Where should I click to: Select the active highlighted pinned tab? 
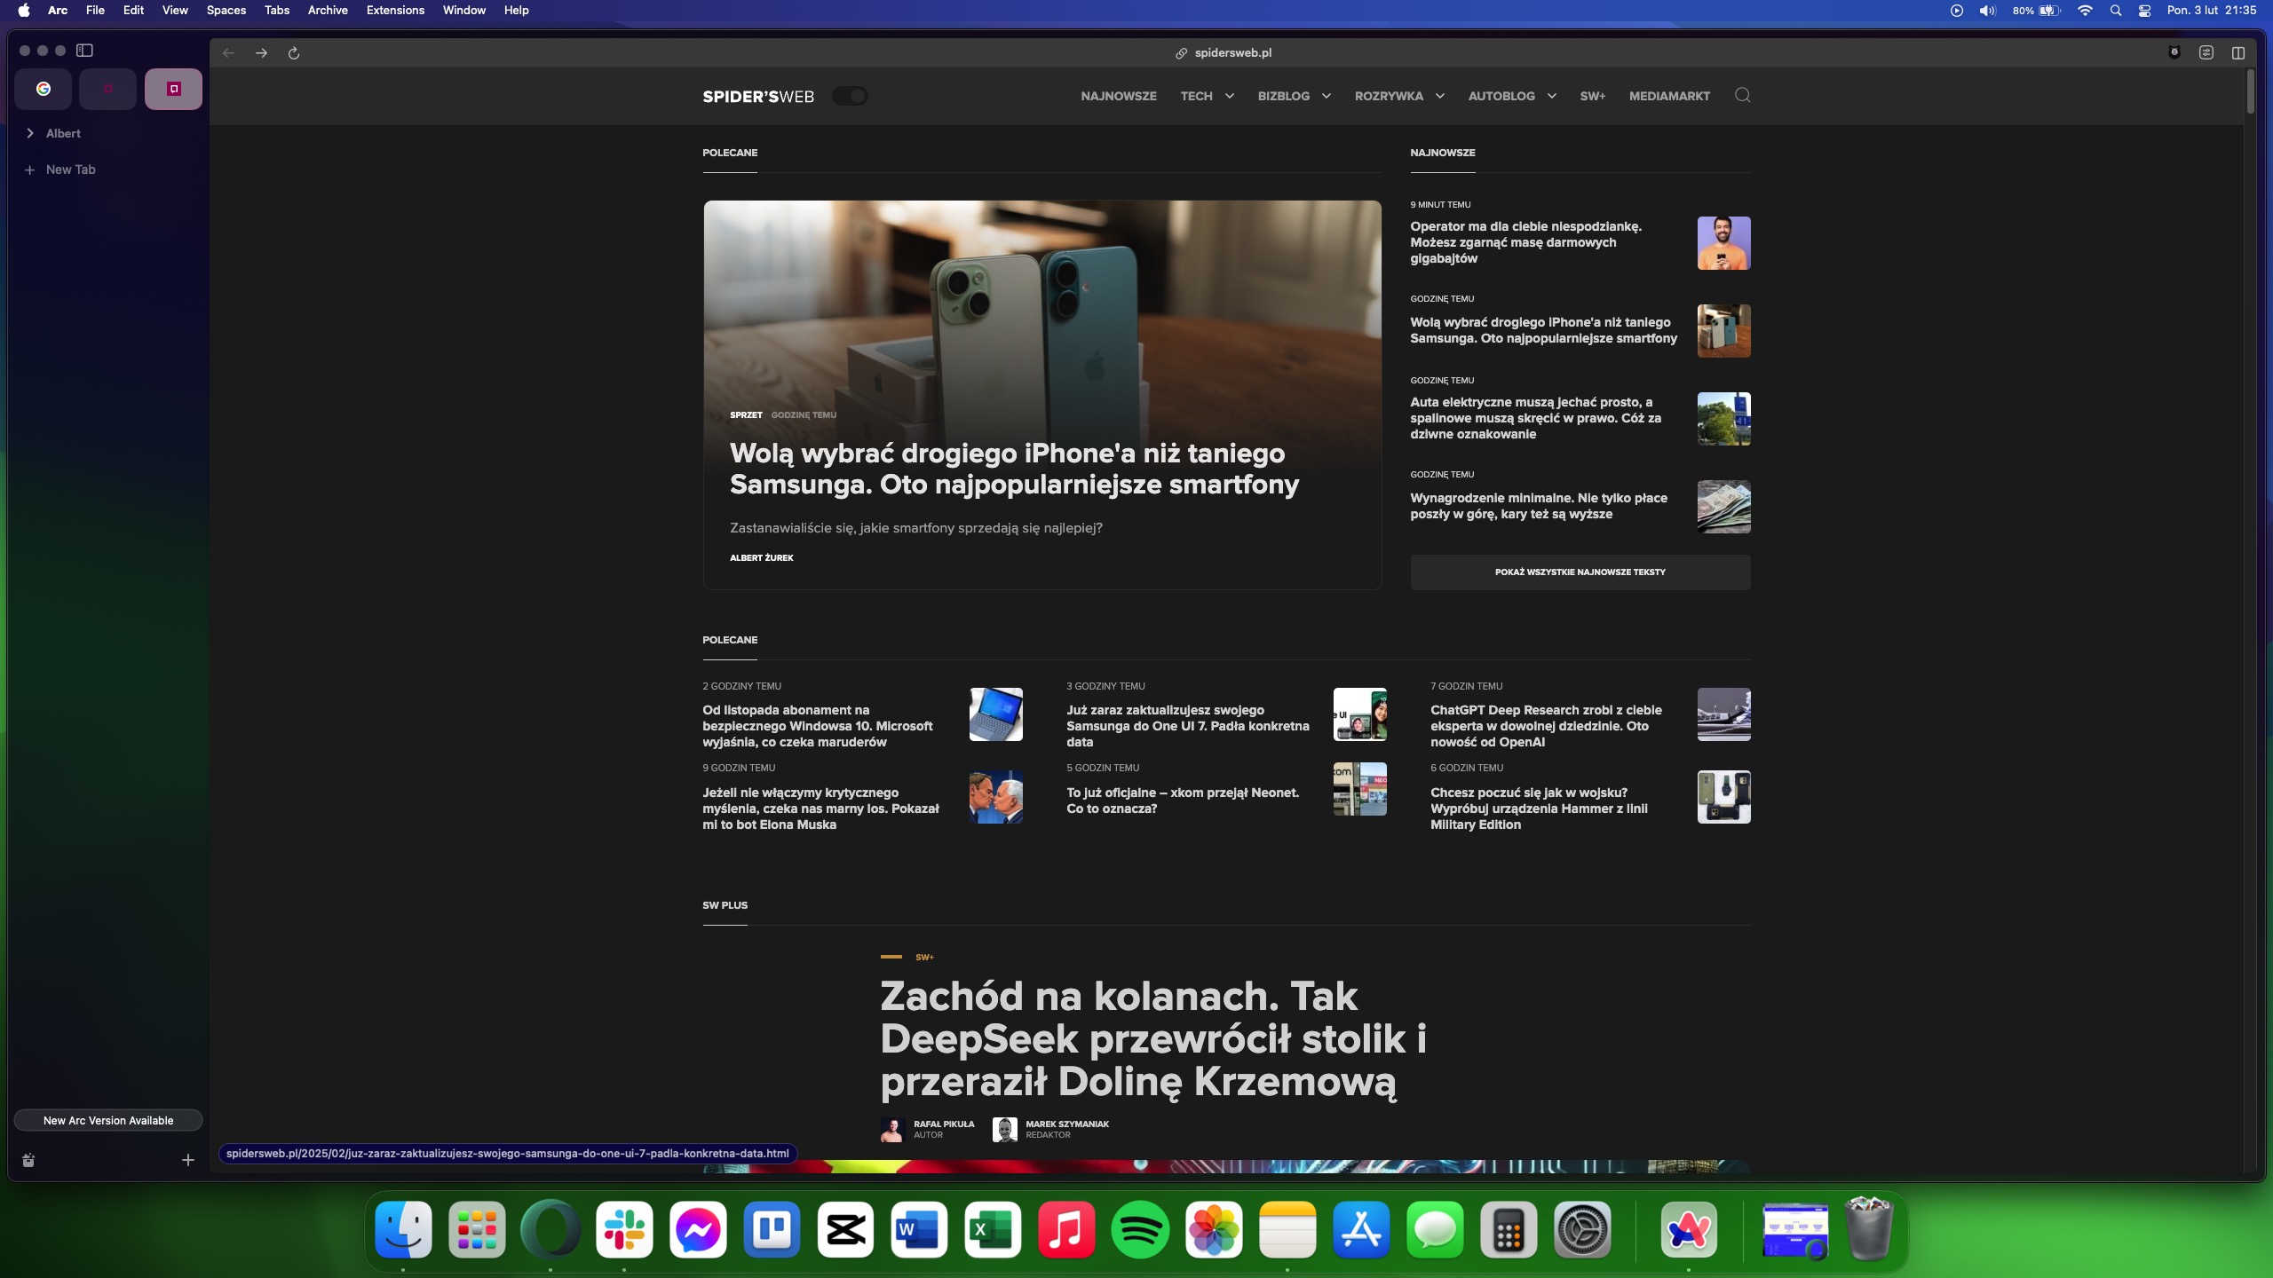point(173,89)
